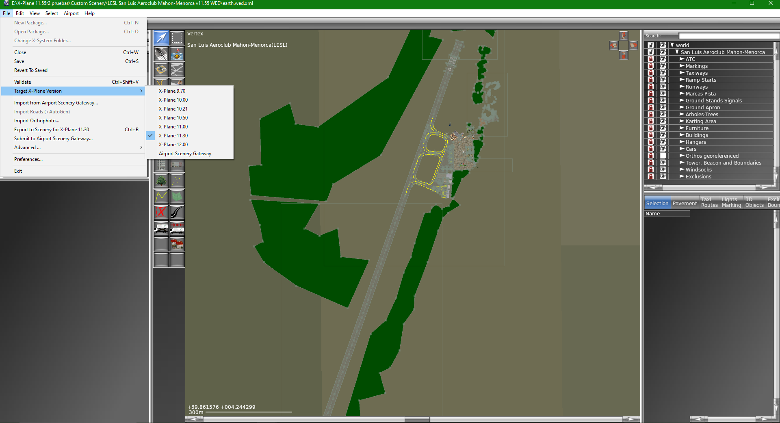Click Export to Scenery for X-Plane 11.30
The height and width of the screenshot is (423, 780).
click(x=73, y=130)
